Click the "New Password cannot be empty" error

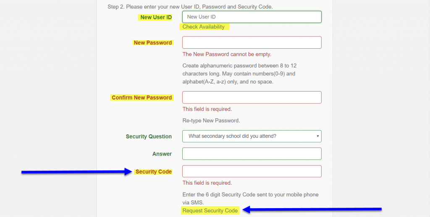click(x=227, y=54)
